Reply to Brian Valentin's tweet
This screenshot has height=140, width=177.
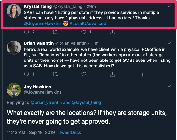(26, 74)
